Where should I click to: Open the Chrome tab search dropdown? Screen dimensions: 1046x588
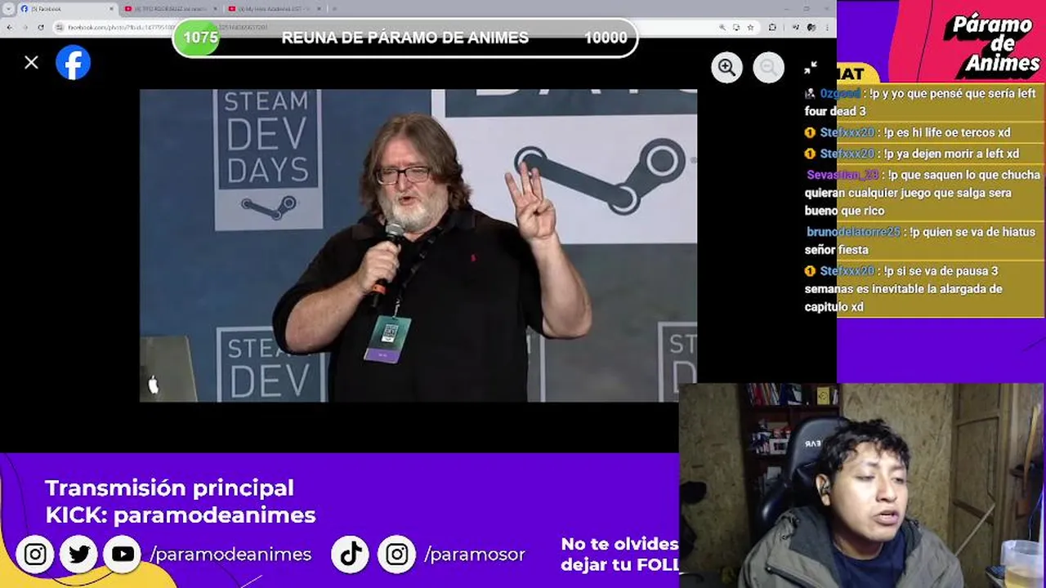pyautogui.click(x=9, y=8)
